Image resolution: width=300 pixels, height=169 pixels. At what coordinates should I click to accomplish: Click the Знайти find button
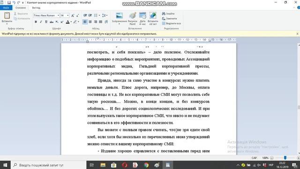click(x=168, y=14)
